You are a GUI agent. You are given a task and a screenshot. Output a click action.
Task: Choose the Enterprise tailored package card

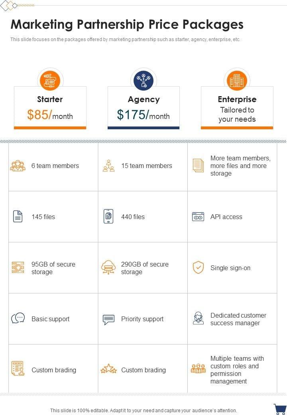(237, 108)
